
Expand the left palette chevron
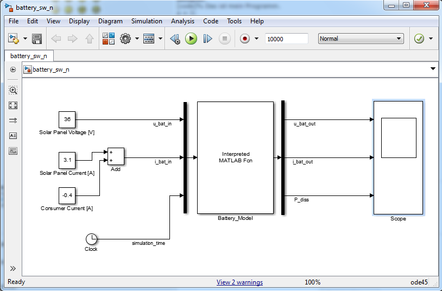(x=13, y=268)
